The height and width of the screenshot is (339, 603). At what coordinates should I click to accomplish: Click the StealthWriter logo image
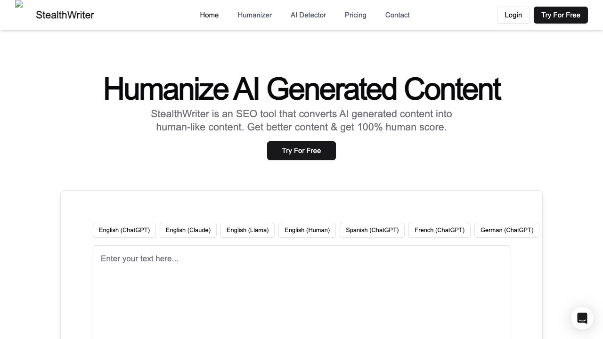point(19,5)
